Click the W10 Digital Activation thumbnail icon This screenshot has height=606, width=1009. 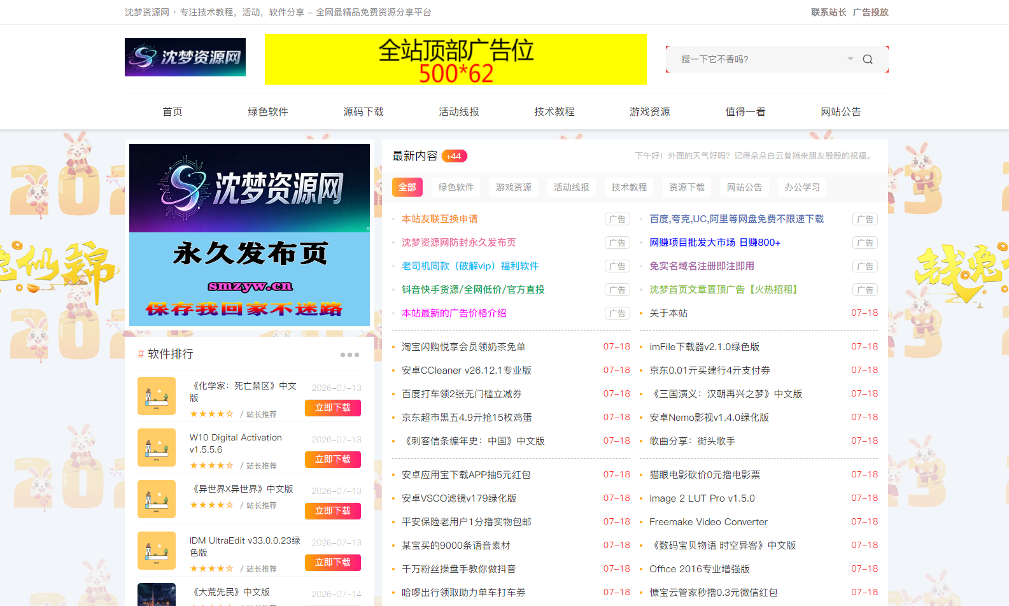tap(157, 447)
